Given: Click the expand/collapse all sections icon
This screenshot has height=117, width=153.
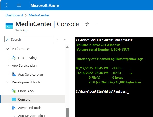Looking at the screenshot, I should 57,39.
